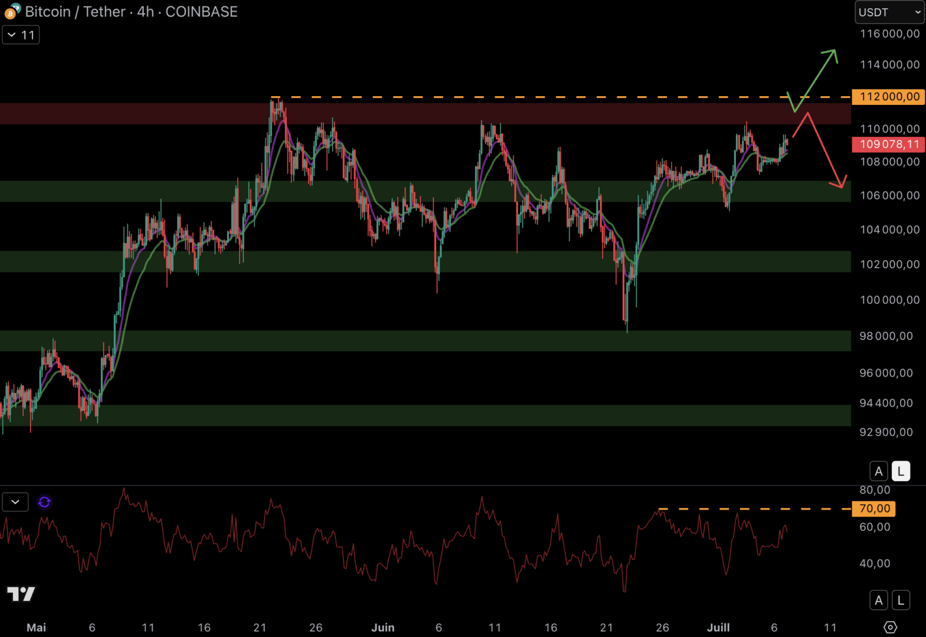Click the Juin label on time axis

tap(383, 628)
